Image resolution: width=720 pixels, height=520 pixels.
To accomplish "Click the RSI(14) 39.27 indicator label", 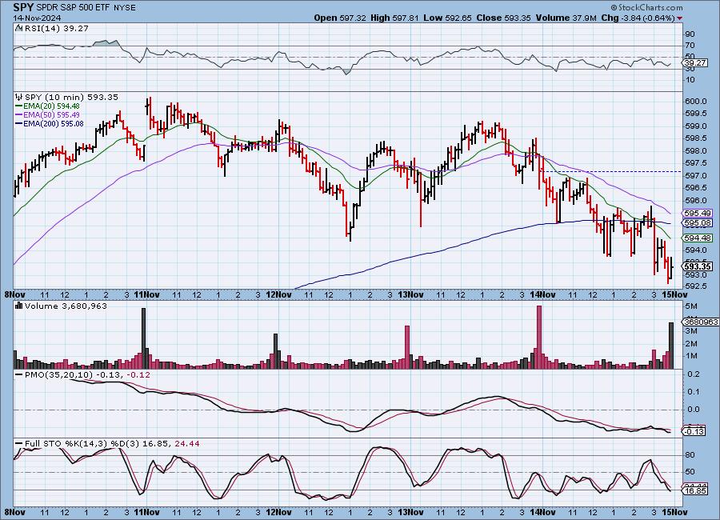I will 57,28.
